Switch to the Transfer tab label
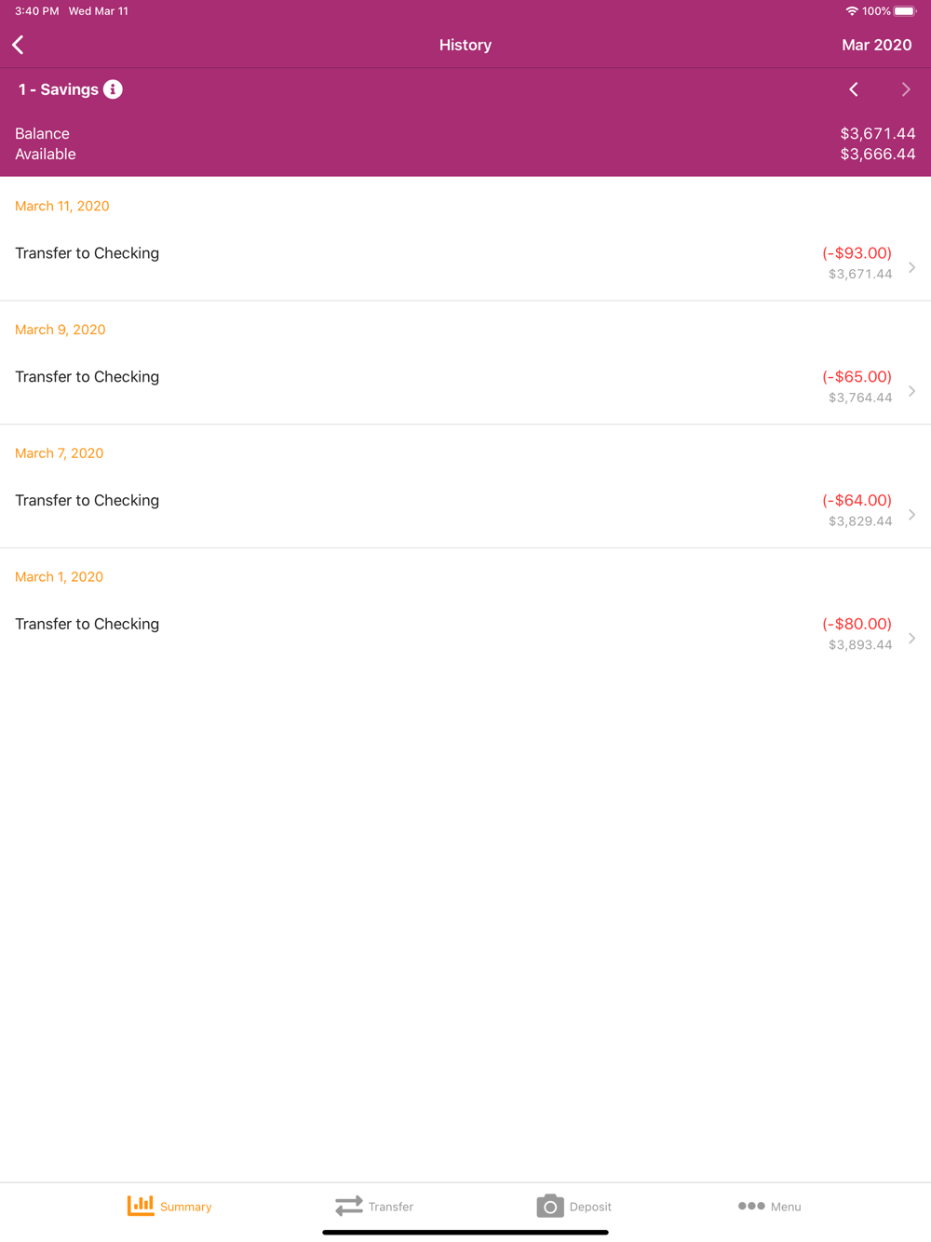The height and width of the screenshot is (1242, 931). 391,1207
